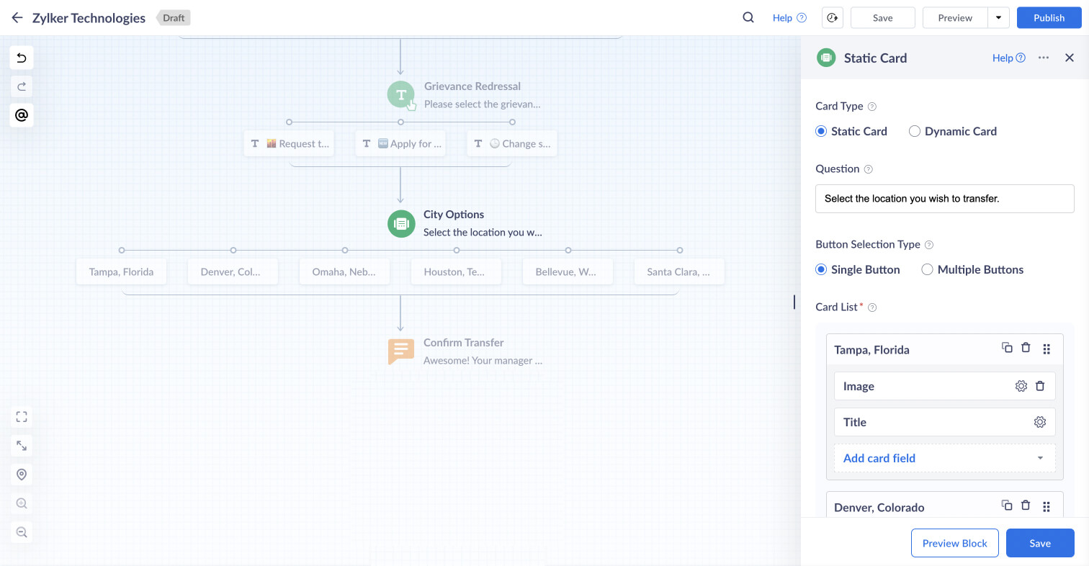Click the Card List help icon

pos(872,307)
